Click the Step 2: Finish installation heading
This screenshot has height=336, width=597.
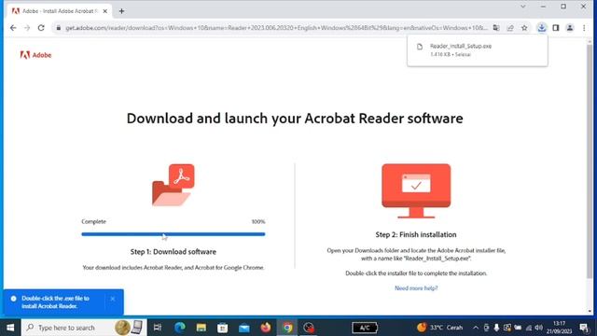click(416, 234)
